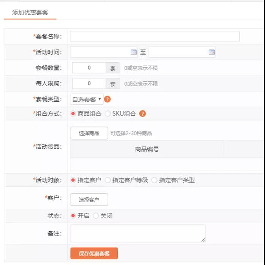Click into the 备注 remarks textarea
This screenshot has height=265, width=265.
coord(138,233)
